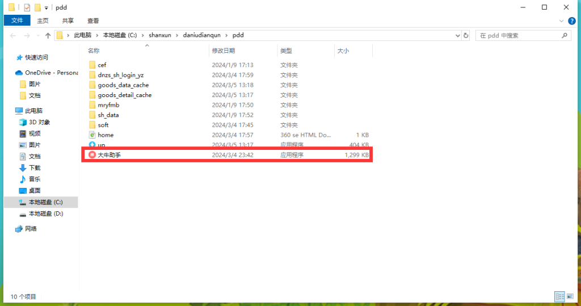
Task: Select 桌面 in navigation pane
Action: click(35, 191)
